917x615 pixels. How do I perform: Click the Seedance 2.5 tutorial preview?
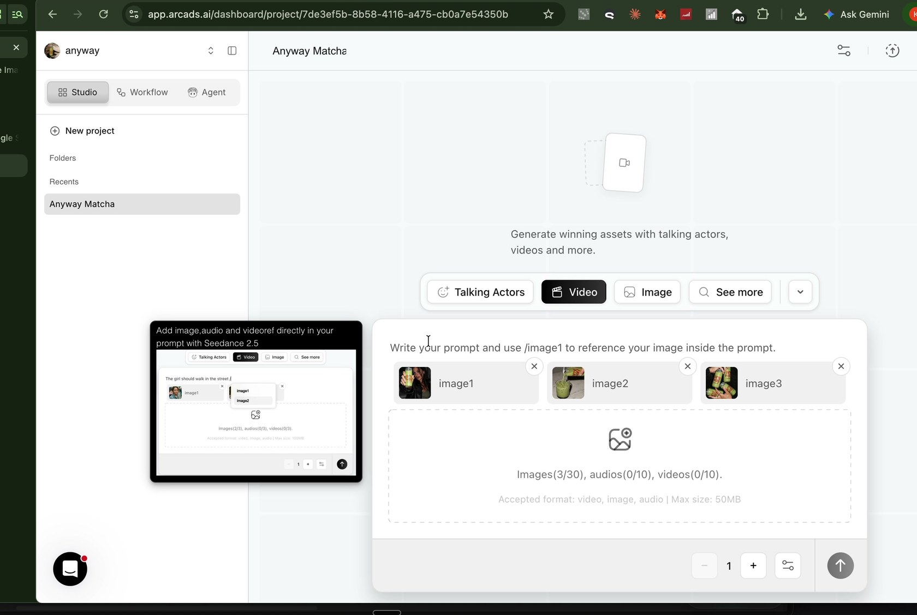click(x=256, y=401)
